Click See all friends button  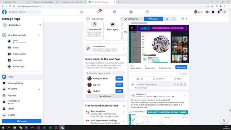tap(105, 96)
